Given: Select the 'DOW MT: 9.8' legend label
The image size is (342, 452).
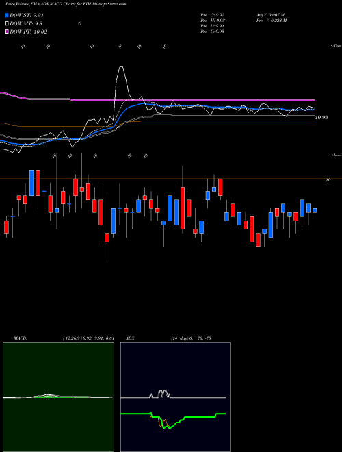Looking at the screenshot, I should tap(25, 24).
